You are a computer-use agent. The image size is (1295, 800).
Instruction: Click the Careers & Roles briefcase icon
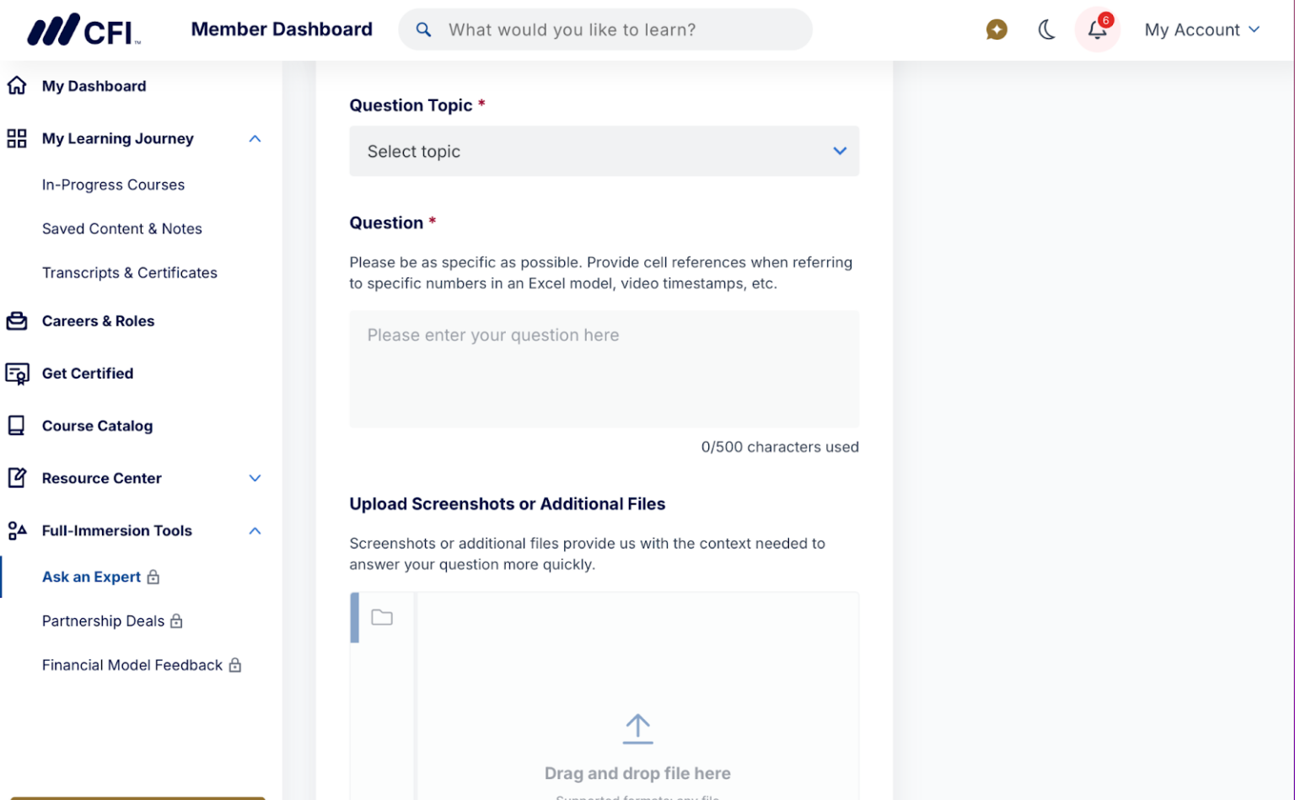[x=17, y=320]
